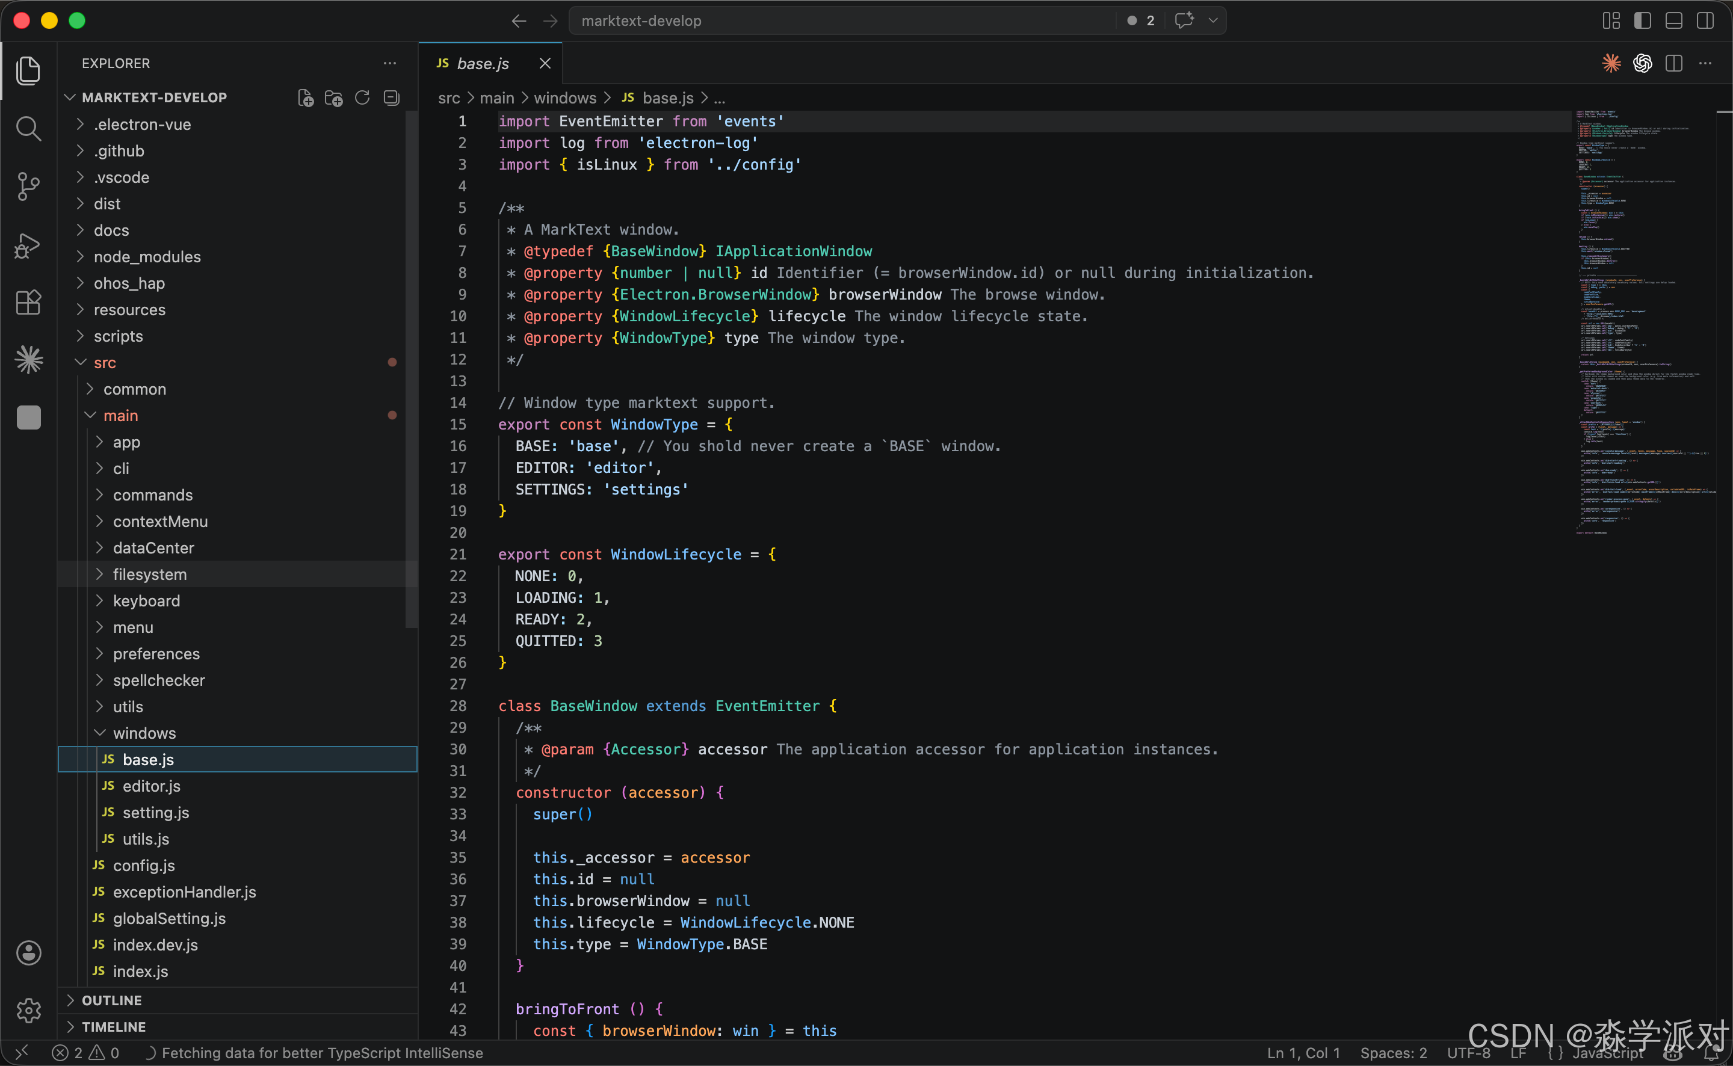The height and width of the screenshot is (1066, 1733).
Task: Click the src breadcrumb
Action: pos(448,98)
